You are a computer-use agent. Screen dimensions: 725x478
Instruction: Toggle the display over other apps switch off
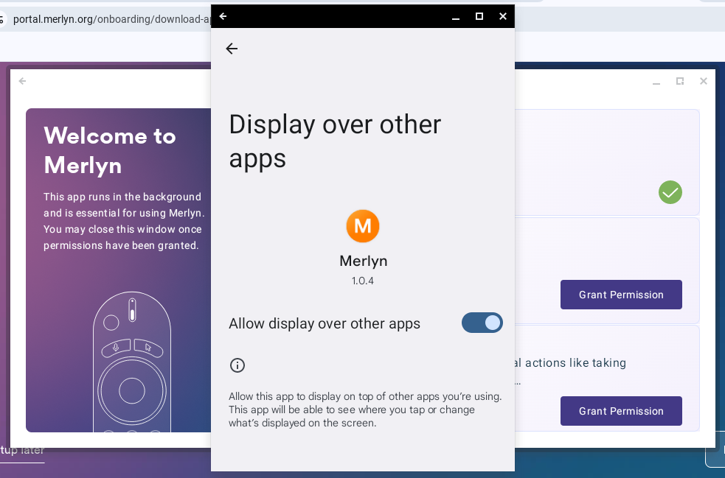[x=482, y=323]
